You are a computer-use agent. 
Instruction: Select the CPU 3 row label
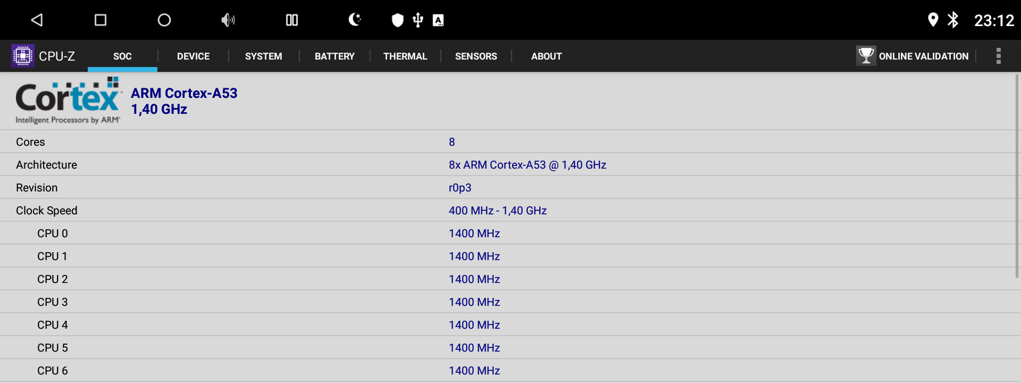click(x=53, y=302)
